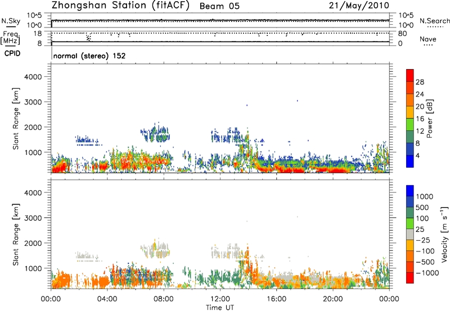
Task: Click the 'Zhongshan Station (fitACF)' title
Action: pyautogui.click(x=120, y=6)
